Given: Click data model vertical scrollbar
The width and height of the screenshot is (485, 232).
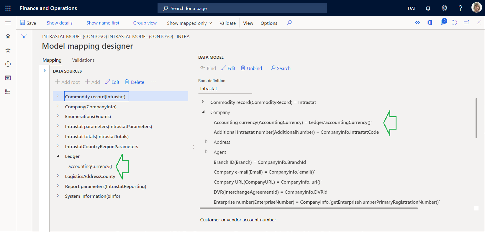Looking at the screenshot, I should click(476, 118).
